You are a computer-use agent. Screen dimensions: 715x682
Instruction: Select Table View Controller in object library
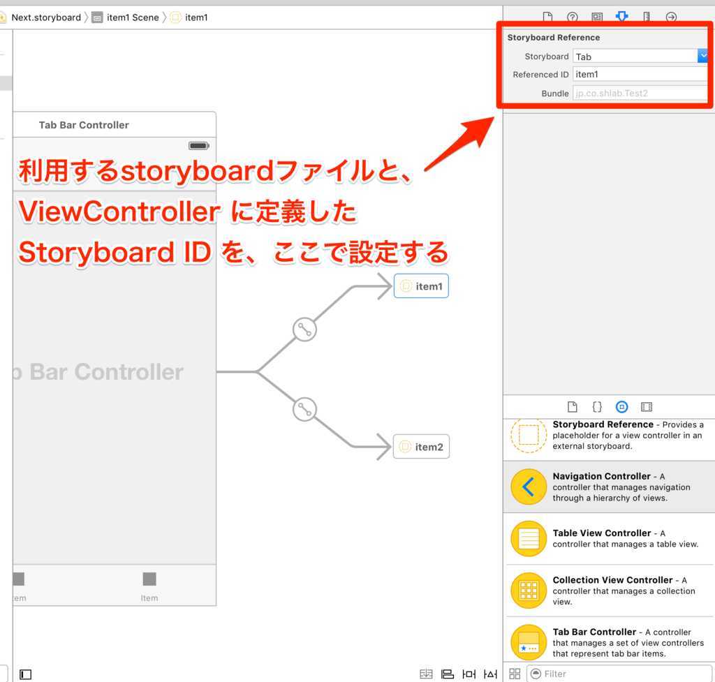(609, 538)
